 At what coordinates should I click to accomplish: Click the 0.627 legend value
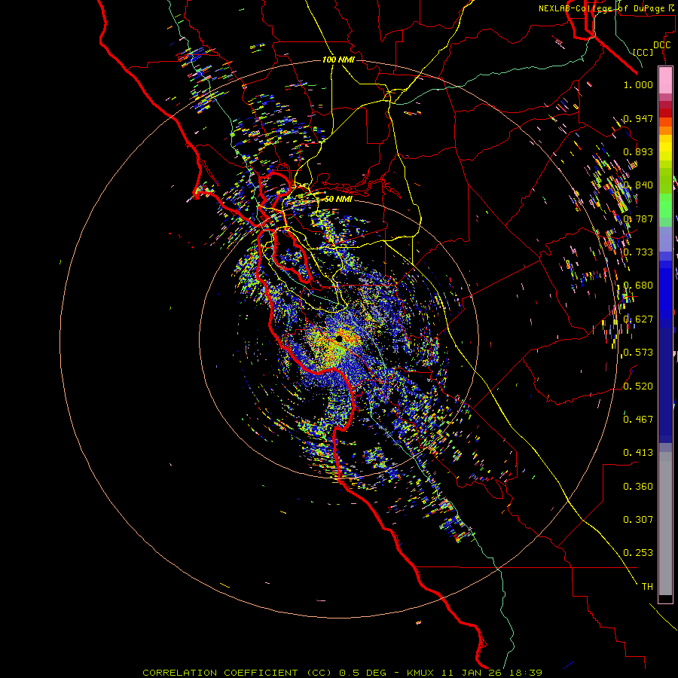(638, 319)
